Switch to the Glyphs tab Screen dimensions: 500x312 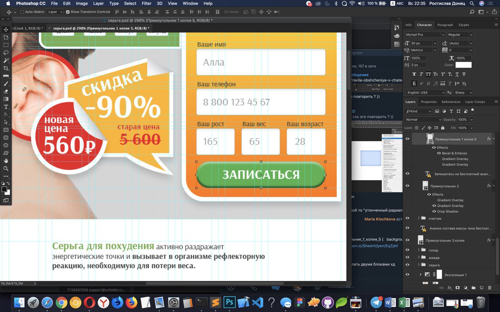point(464,25)
